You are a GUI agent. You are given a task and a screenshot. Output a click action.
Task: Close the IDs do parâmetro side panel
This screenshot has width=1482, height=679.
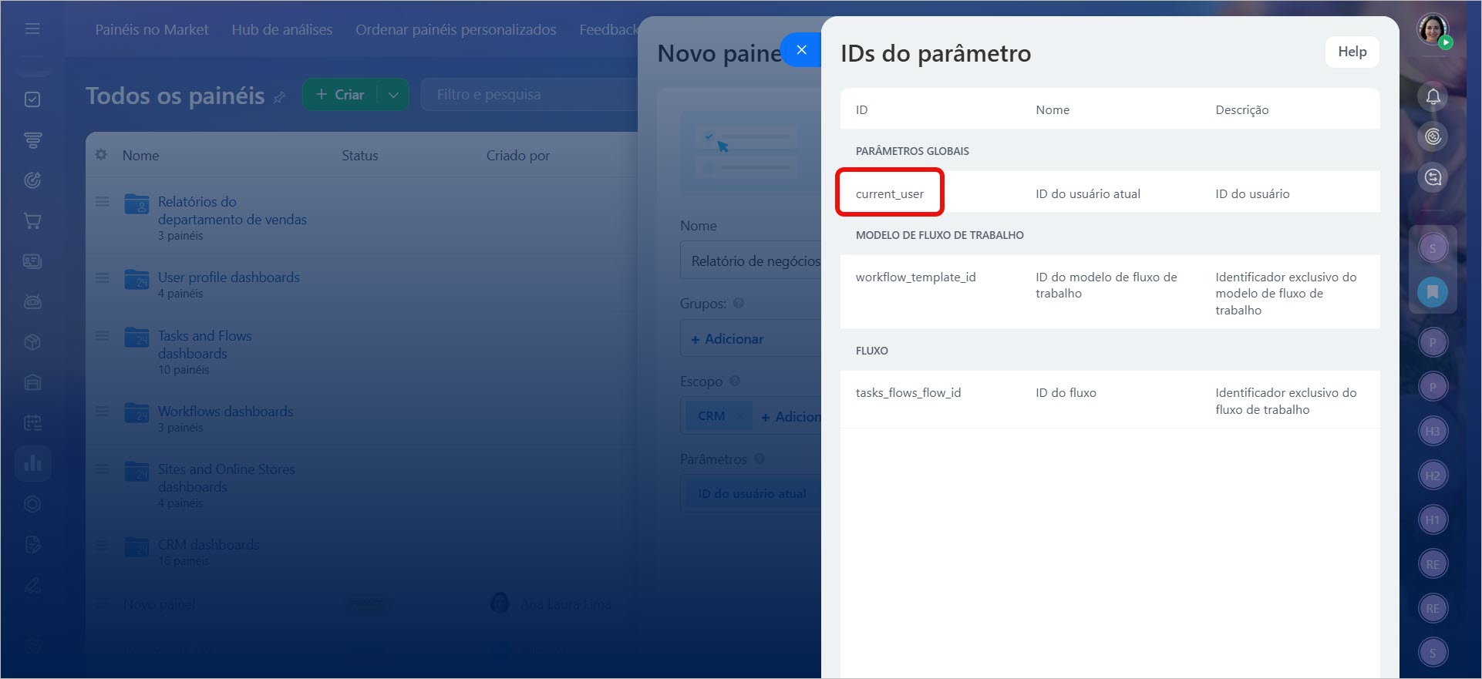(801, 50)
